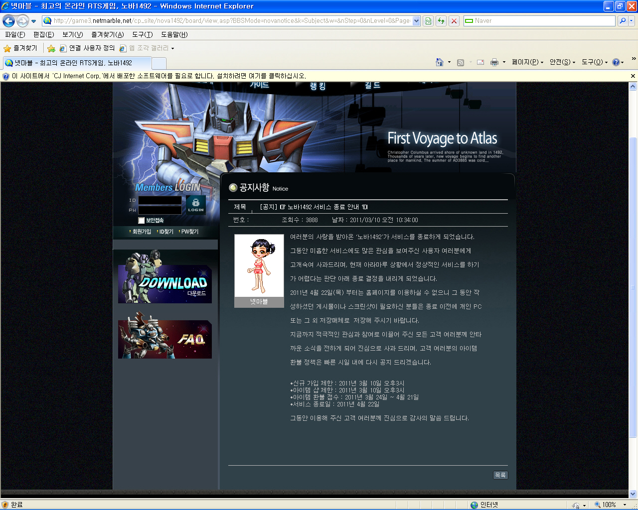Image resolution: width=638 pixels, height=510 pixels.
Task: Click the browser Forward arrow button
Action: click(22, 21)
